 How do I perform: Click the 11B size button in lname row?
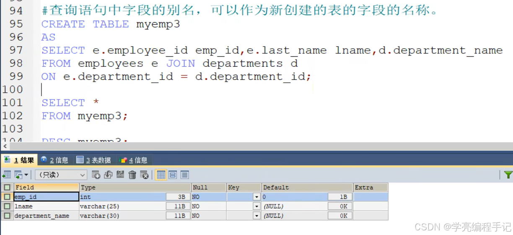click(178, 206)
